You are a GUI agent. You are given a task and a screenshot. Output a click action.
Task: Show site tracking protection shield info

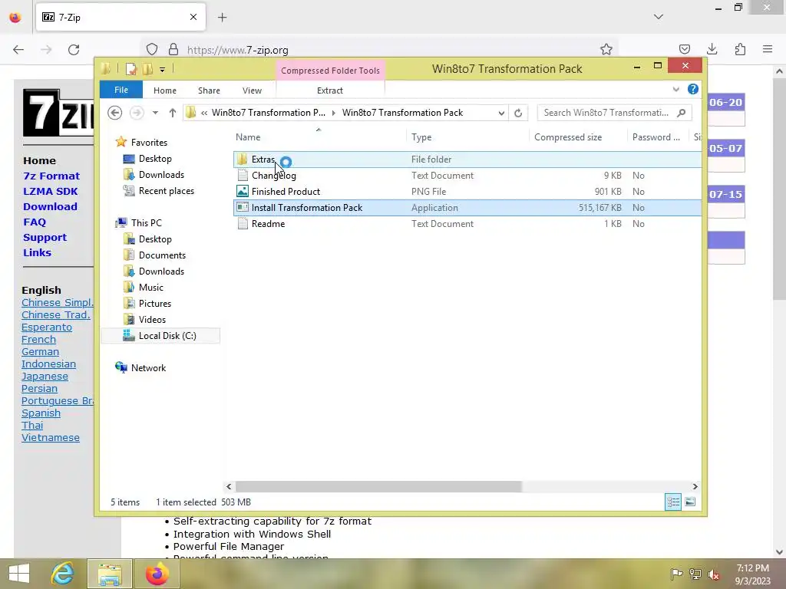pyautogui.click(x=152, y=50)
